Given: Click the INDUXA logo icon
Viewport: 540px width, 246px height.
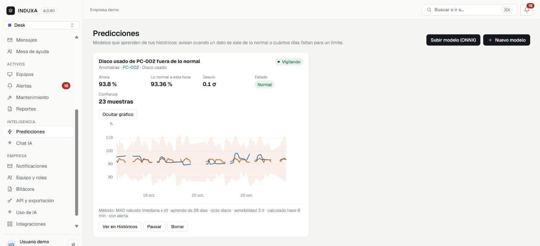Looking at the screenshot, I should (11, 11).
